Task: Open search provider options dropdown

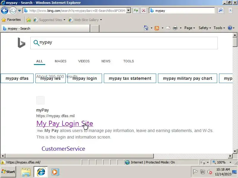Action: point(230,10)
